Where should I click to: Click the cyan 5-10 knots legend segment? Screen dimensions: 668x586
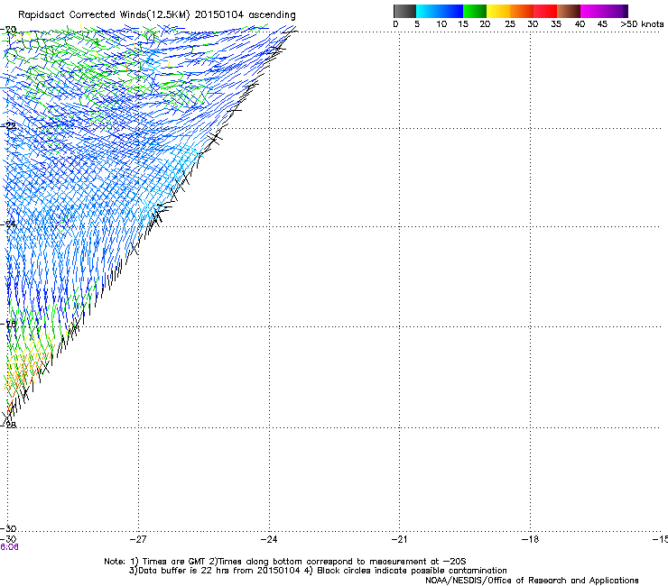428,11
